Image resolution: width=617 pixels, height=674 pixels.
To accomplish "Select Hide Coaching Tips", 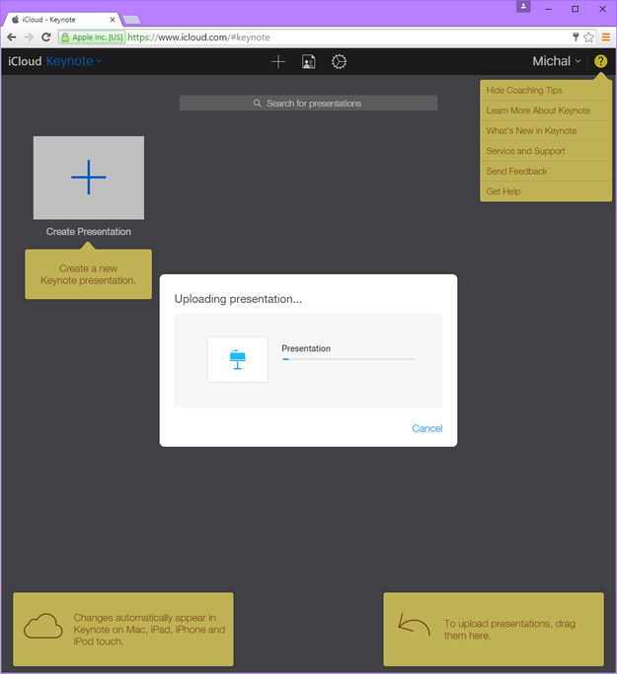I will [x=546, y=90].
